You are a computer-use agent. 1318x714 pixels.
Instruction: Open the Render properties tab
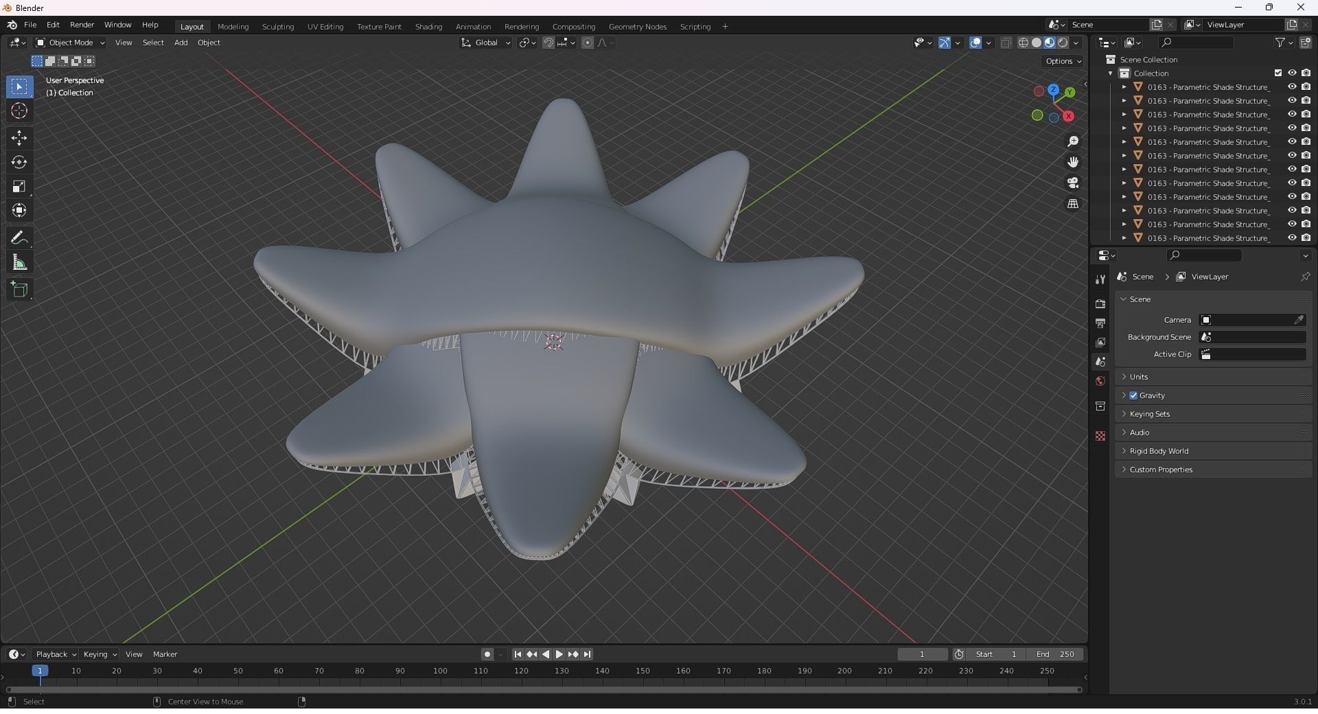(x=1100, y=303)
